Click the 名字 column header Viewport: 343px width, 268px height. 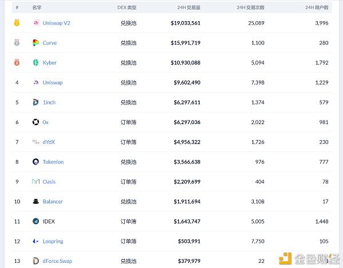(37, 7)
